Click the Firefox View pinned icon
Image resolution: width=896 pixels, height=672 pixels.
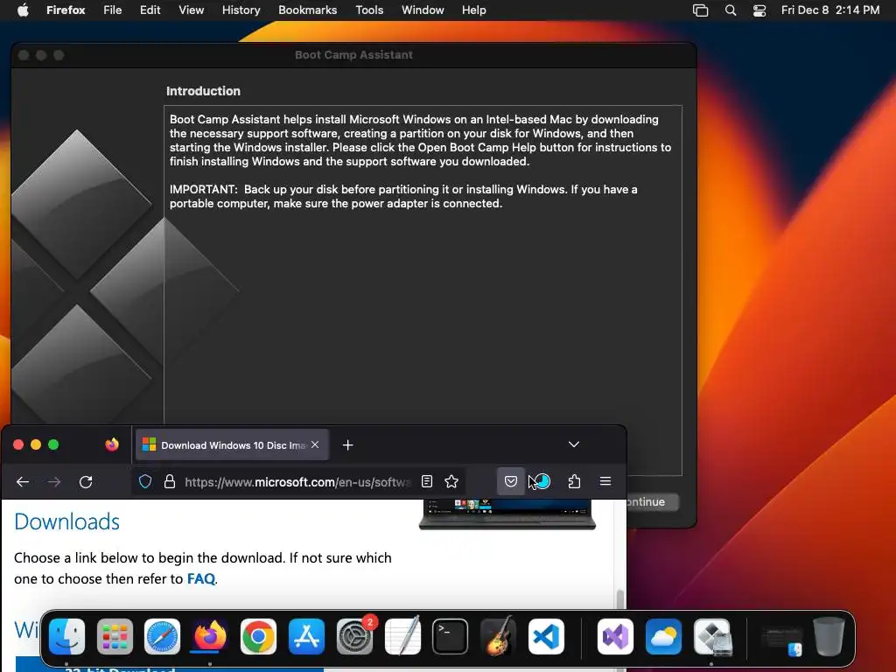112,444
